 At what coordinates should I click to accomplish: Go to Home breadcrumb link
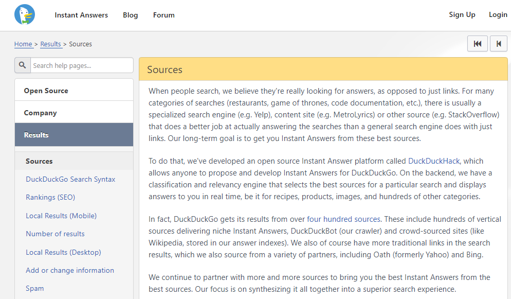click(x=23, y=44)
